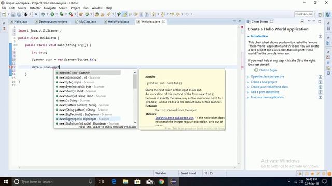Click the Next Annotation icon

click(x=154, y=14)
